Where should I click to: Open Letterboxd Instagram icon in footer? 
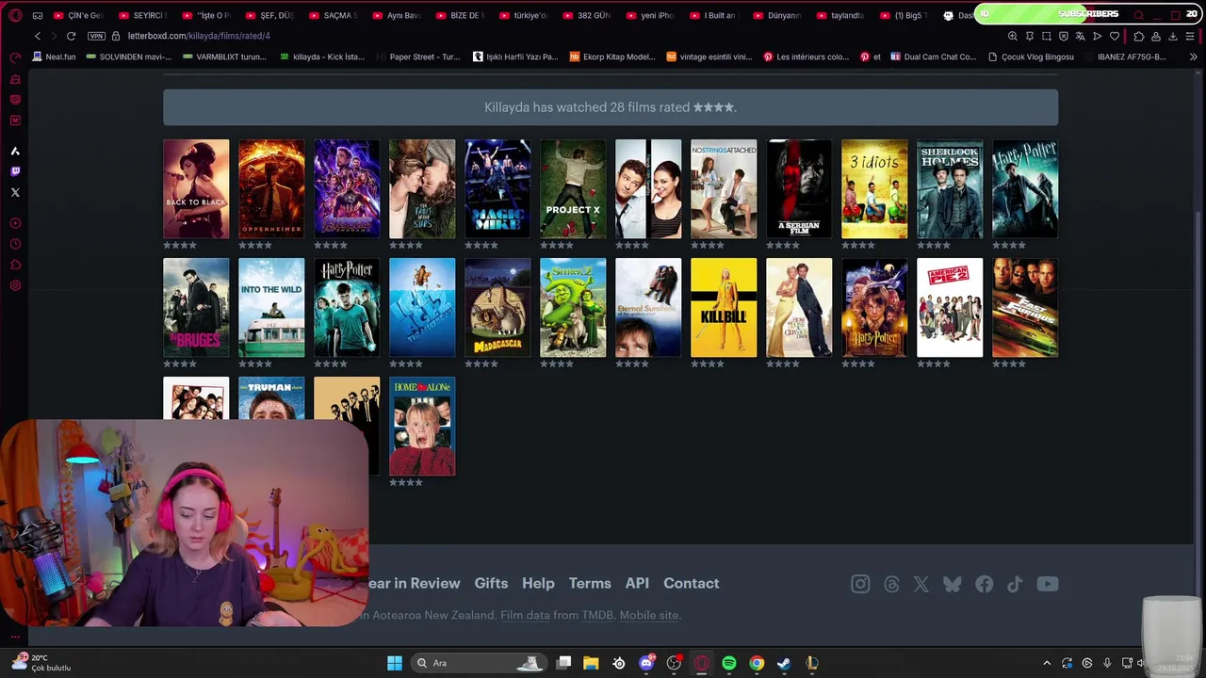pyautogui.click(x=860, y=584)
